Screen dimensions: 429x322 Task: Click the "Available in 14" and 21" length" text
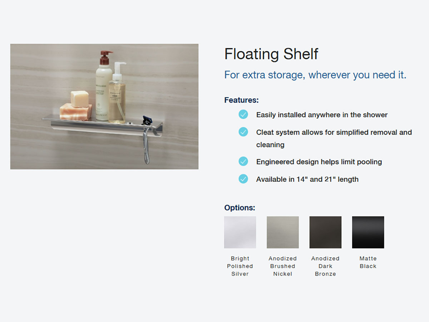point(307,179)
